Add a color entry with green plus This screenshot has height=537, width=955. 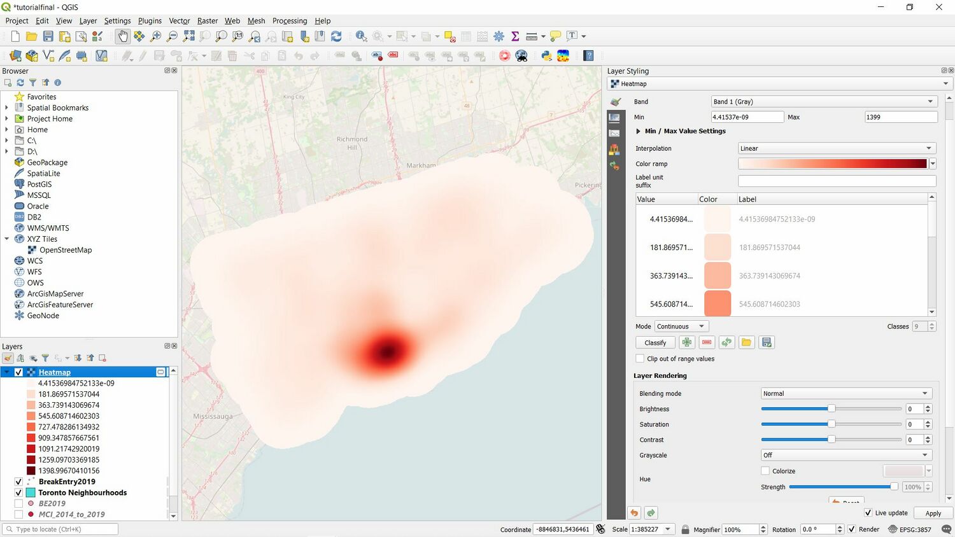(686, 342)
